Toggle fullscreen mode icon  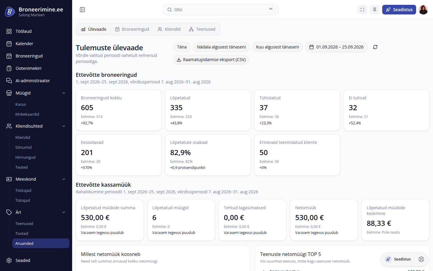(362, 10)
